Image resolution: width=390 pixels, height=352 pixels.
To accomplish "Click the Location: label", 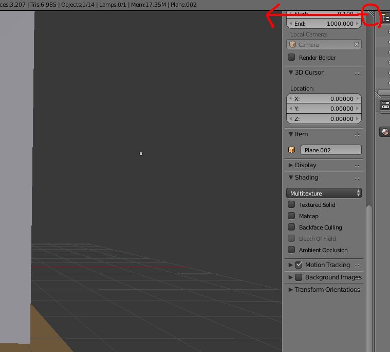I will [302, 89].
